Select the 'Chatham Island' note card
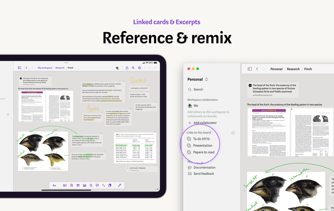334x211 pixels. click(140, 96)
